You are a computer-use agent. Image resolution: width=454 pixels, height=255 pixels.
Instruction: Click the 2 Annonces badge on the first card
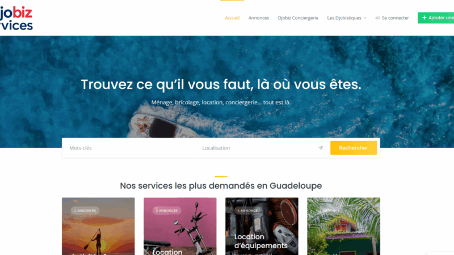click(x=85, y=210)
